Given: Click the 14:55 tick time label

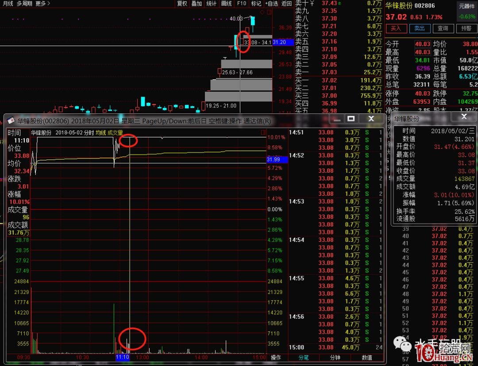Looking at the screenshot, I should point(296,278).
